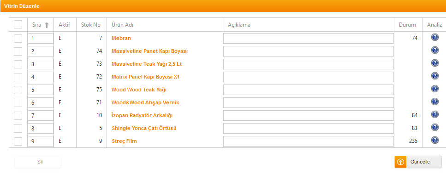Click analysis icon for Wood&Wood Ahşap Vernik
The width and height of the screenshot is (446, 175).
(x=434, y=102)
